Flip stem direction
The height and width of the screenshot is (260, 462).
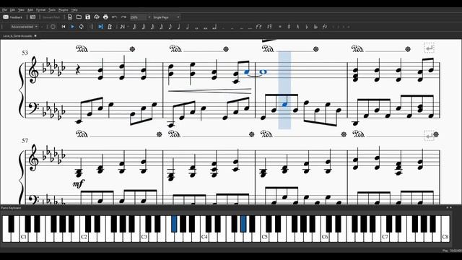pyautogui.click(x=324, y=27)
